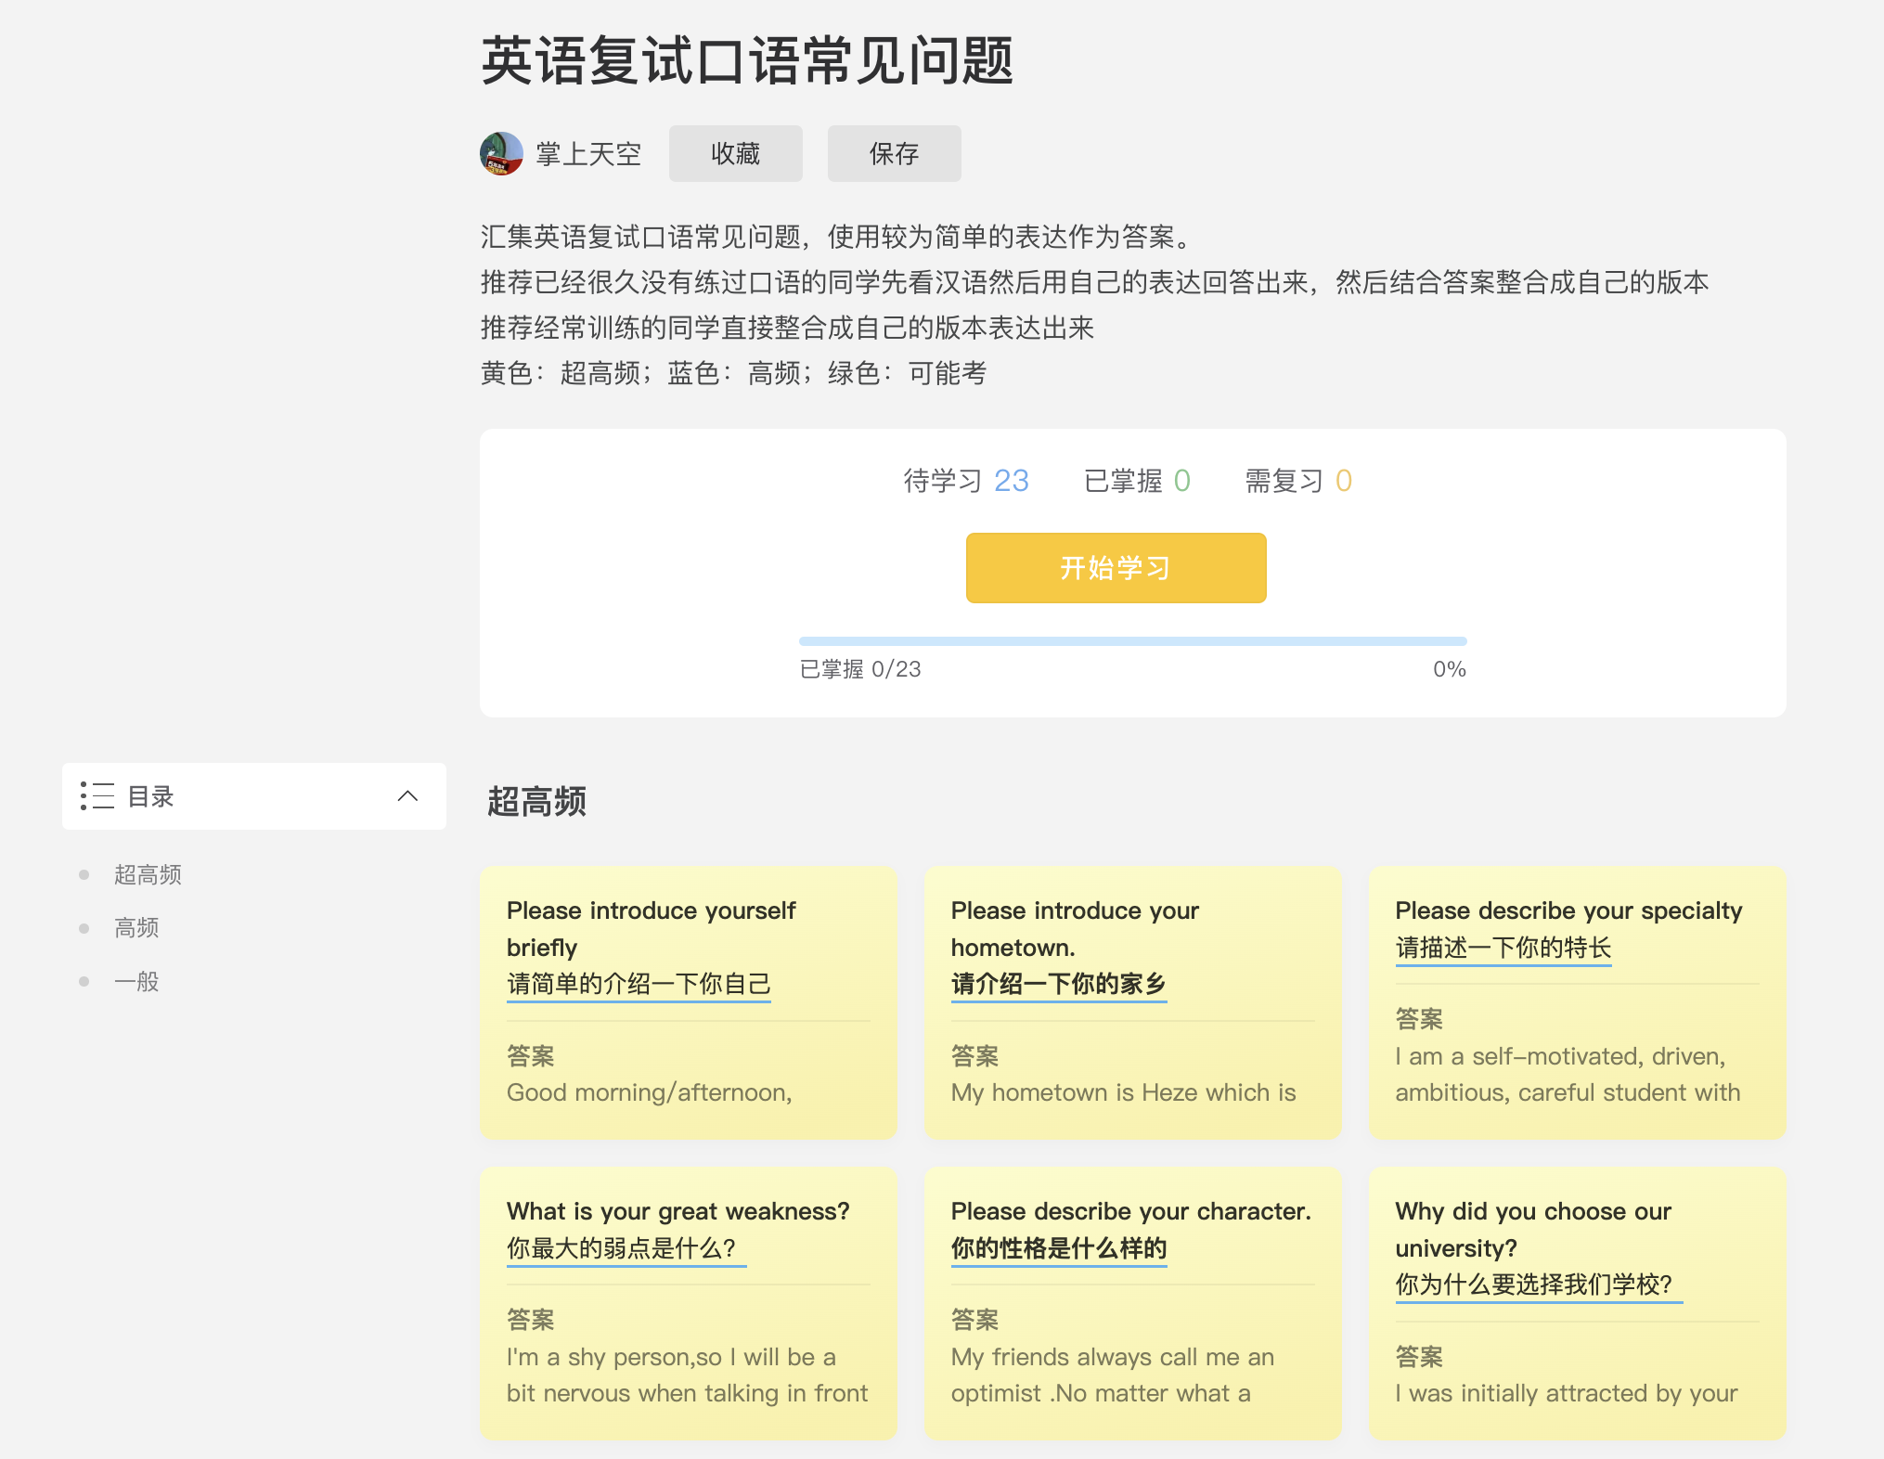The image size is (1884, 1459).
Task: Select the 待学习 23 counter
Action: (x=966, y=481)
